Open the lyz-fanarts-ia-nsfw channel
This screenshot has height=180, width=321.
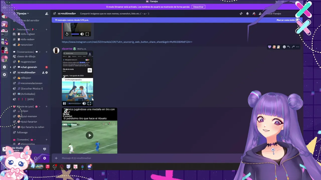pyautogui.click(x=30, y=127)
